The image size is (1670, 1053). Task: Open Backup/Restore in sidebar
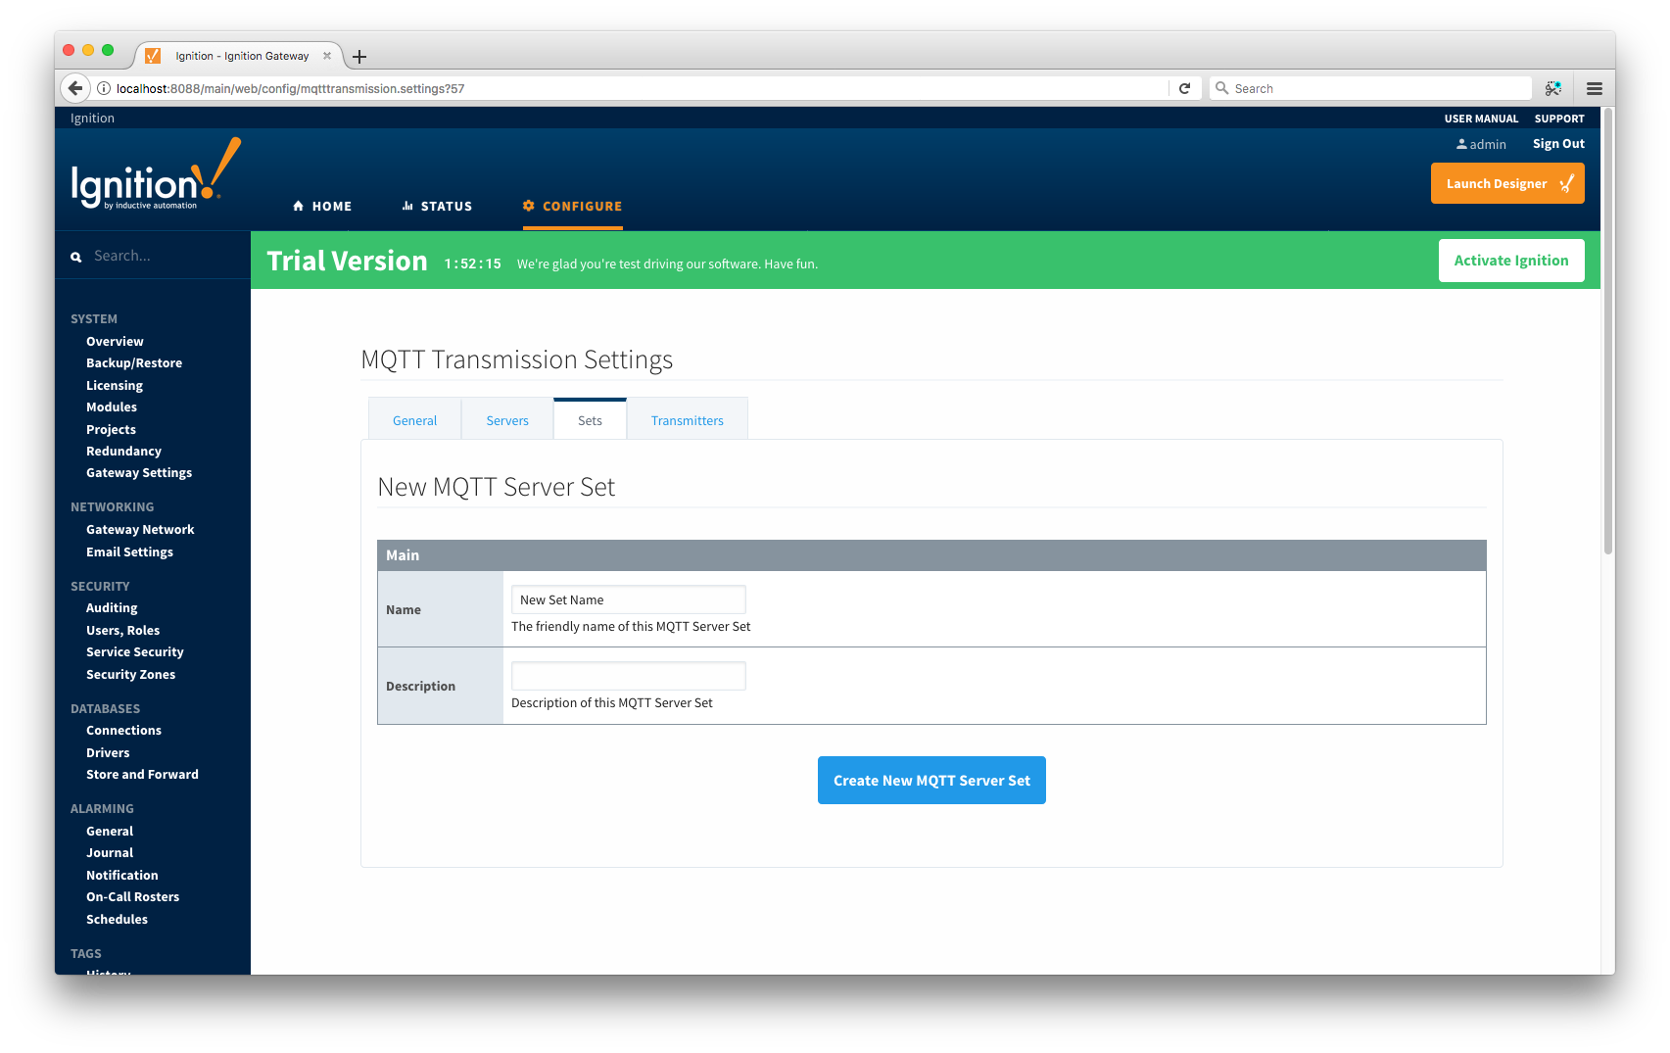[134, 362]
